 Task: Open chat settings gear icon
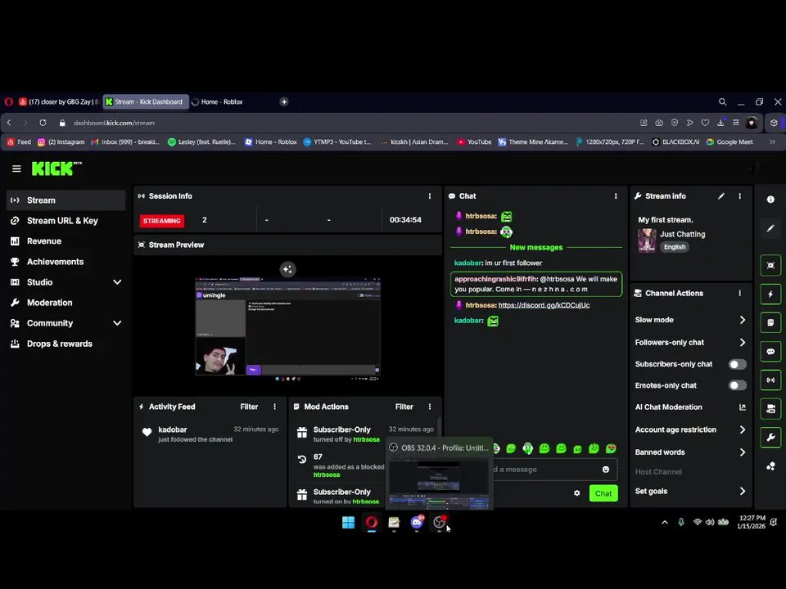[577, 493]
